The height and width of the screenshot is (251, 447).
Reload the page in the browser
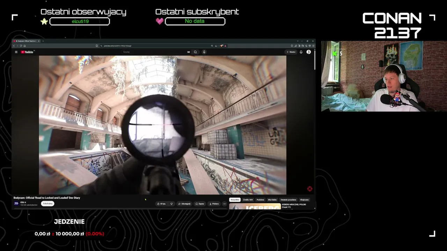(x=21, y=46)
